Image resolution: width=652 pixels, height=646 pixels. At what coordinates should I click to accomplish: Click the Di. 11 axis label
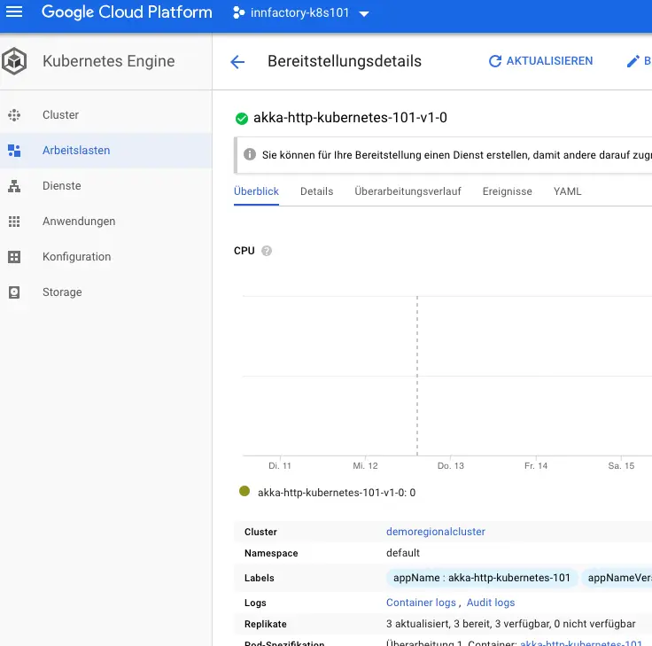coord(280,466)
